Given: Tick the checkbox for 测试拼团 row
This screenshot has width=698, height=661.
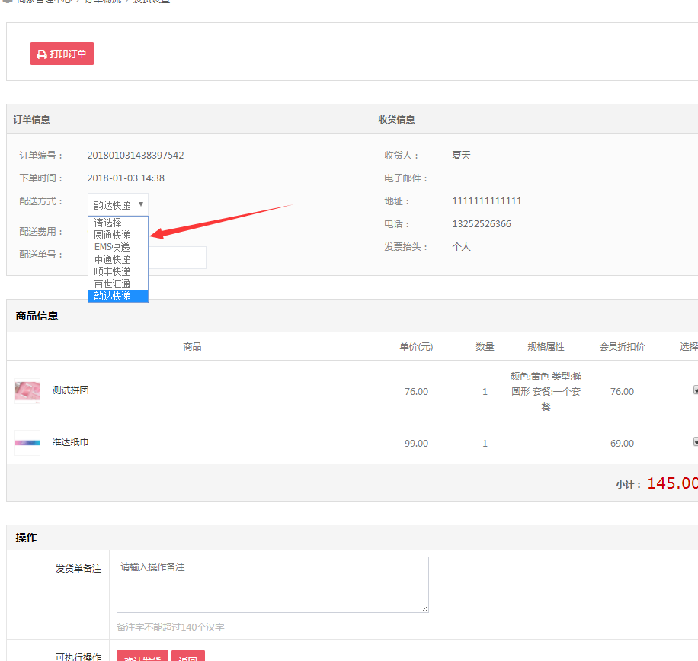Looking at the screenshot, I should 695,390.
